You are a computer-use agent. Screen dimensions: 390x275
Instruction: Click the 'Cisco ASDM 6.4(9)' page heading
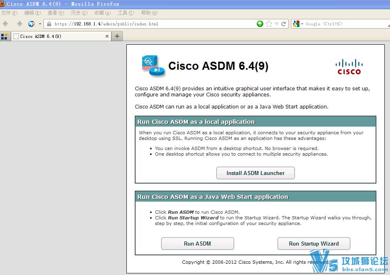click(x=219, y=66)
